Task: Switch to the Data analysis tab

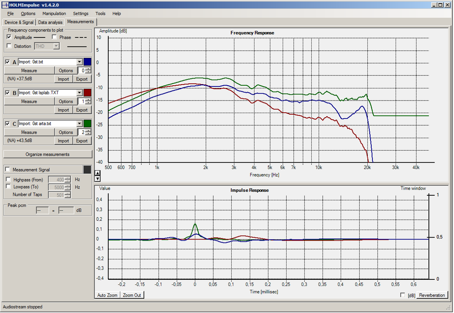Action: click(x=51, y=22)
